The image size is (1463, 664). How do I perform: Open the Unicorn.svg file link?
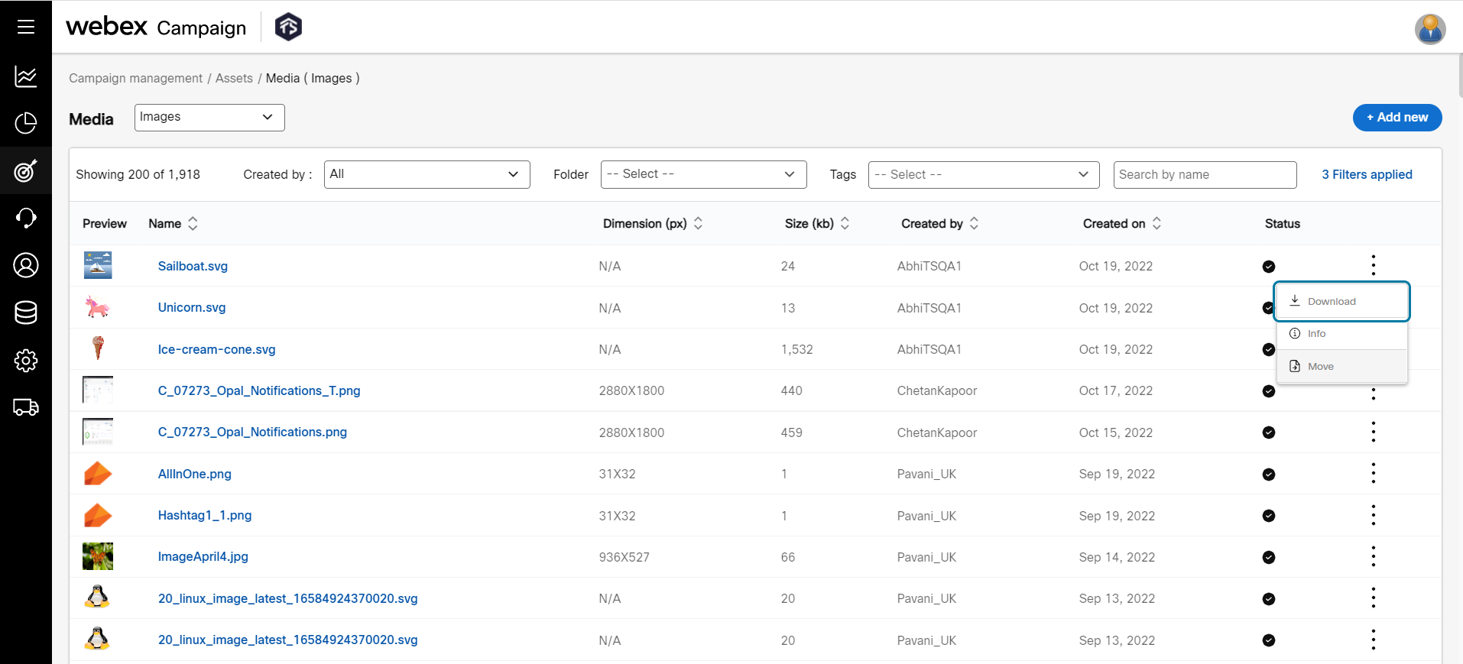(192, 307)
